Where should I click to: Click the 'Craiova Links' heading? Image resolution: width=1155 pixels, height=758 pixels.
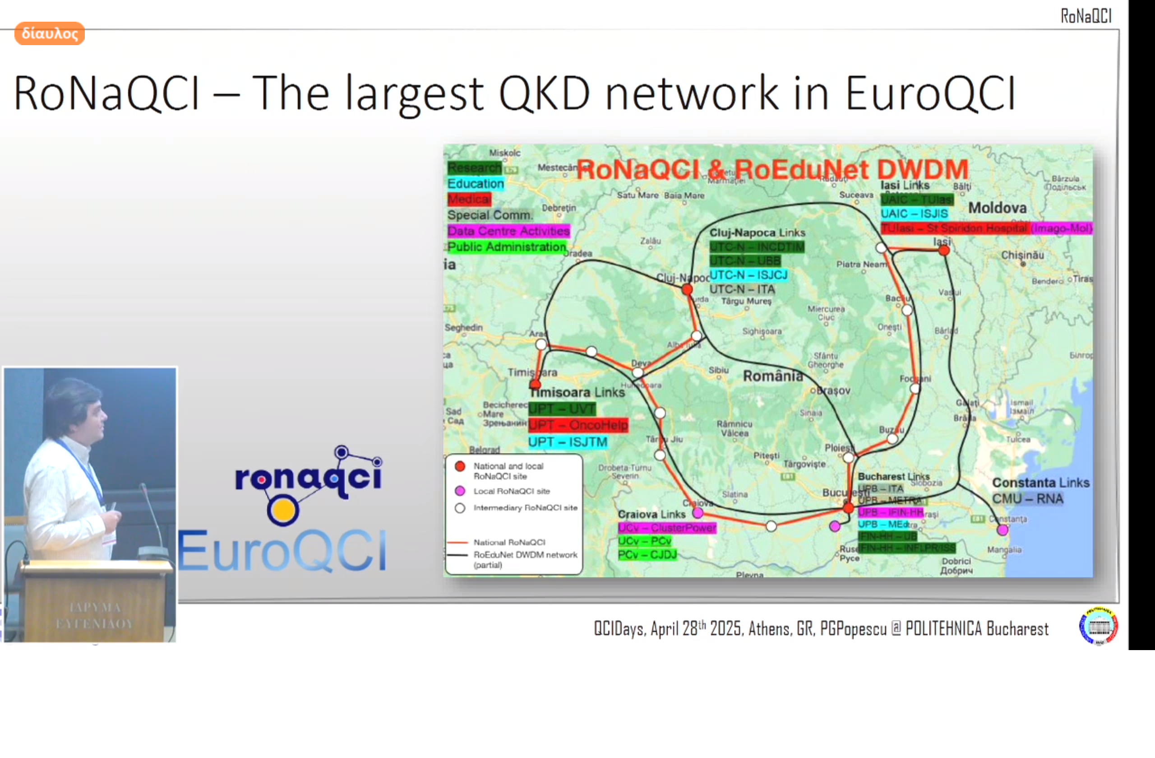651,514
